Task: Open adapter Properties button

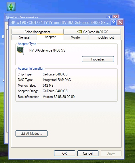Action: click(x=98, y=59)
